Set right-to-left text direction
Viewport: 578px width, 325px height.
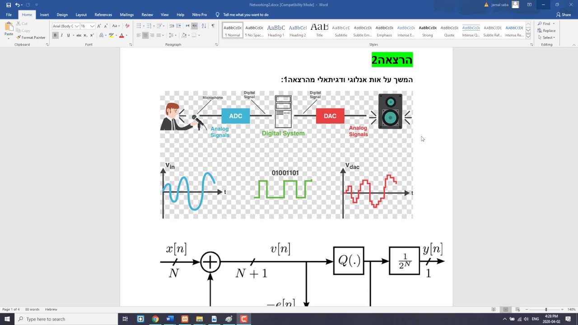194,26
